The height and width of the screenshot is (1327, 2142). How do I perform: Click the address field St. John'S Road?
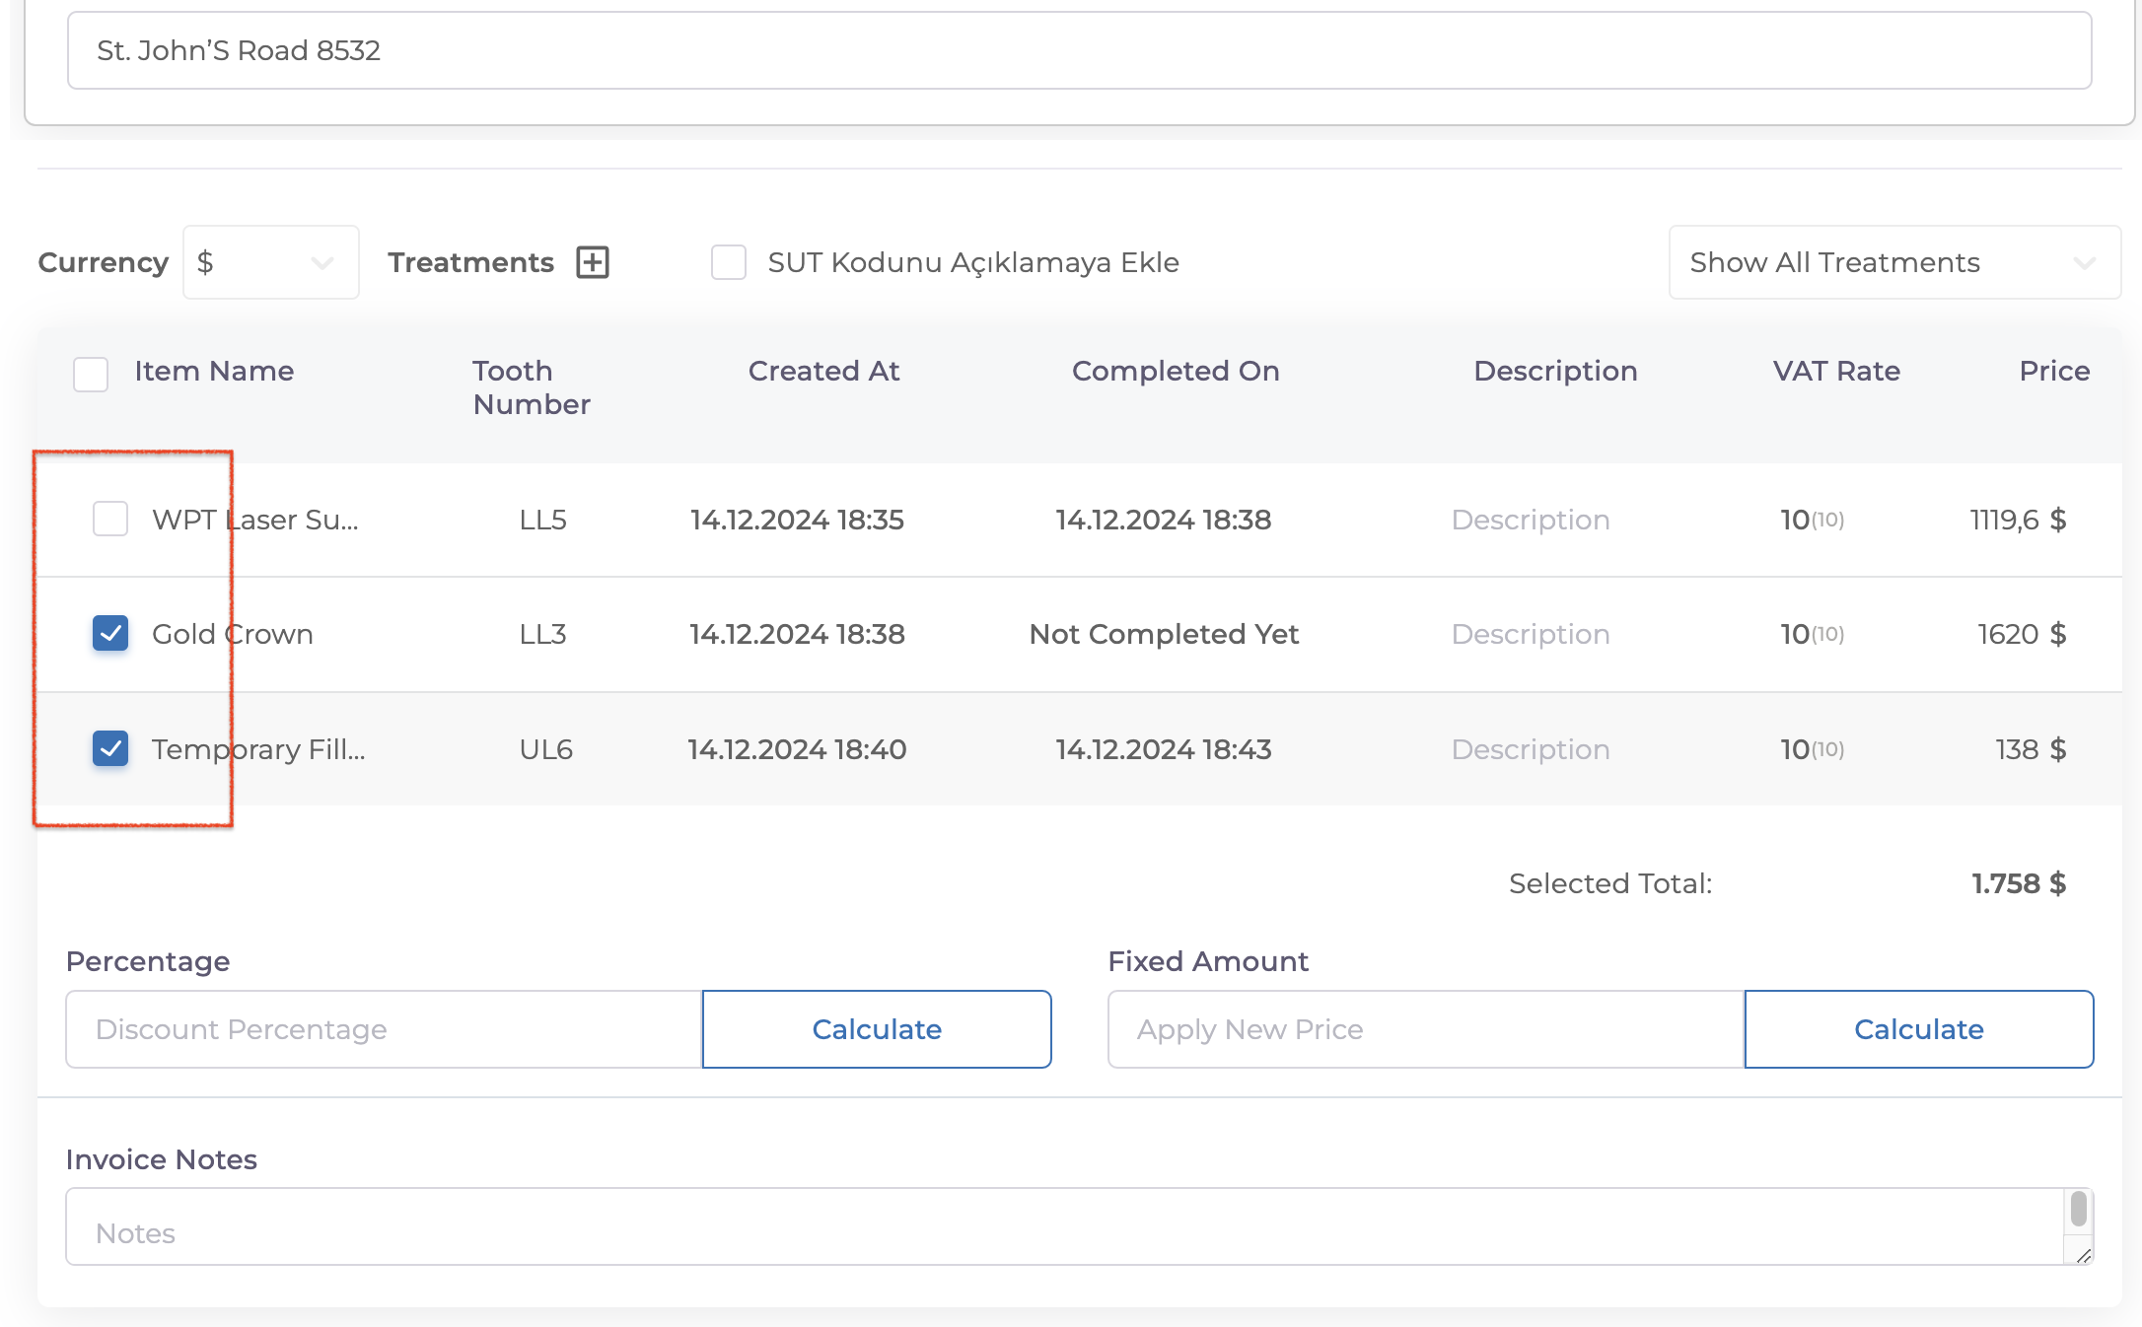[1079, 50]
